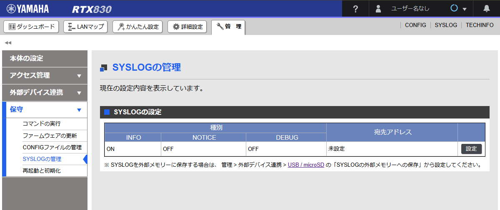This screenshot has width=500, height=210.
Task: Open the SYSLOG link in header
Action: [446, 25]
